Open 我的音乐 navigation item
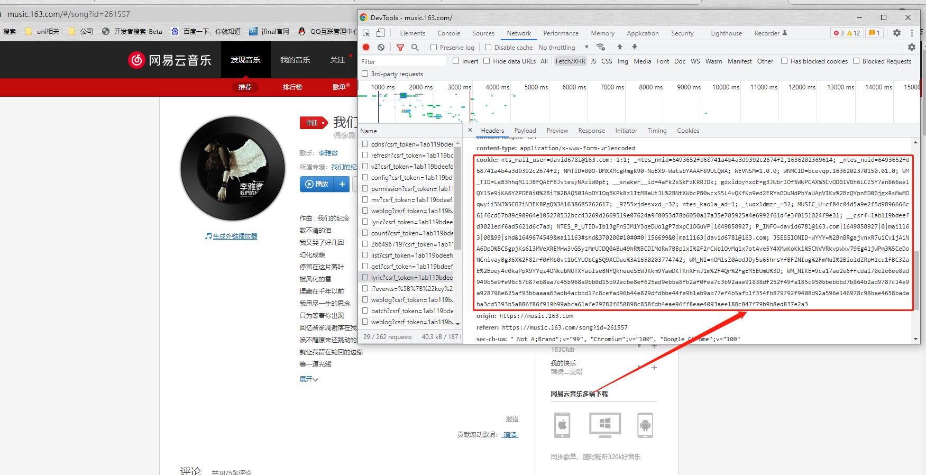Screen dimensions: 926x475 [295, 60]
